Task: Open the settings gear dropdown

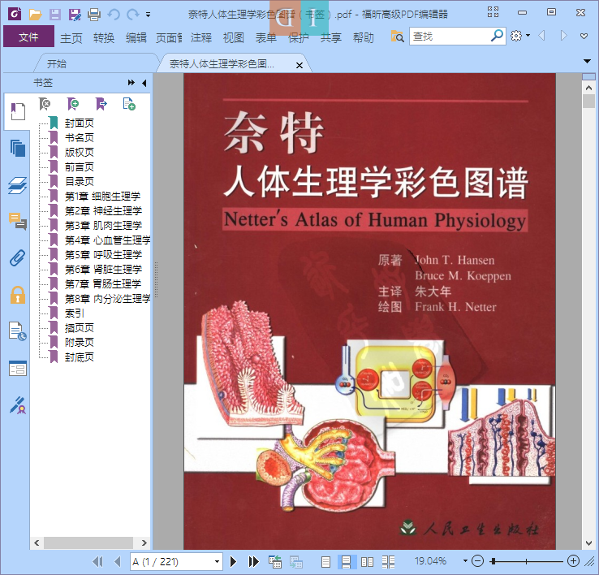Action: pyautogui.click(x=520, y=36)
